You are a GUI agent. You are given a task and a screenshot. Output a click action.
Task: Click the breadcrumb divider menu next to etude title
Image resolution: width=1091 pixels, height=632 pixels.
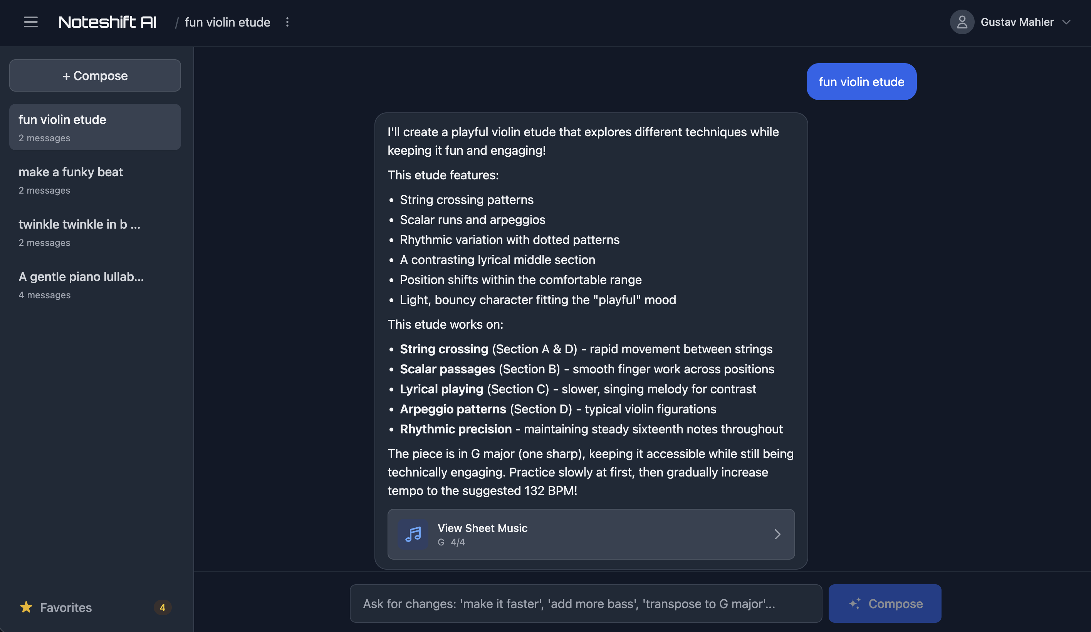[x=287, y=22]
